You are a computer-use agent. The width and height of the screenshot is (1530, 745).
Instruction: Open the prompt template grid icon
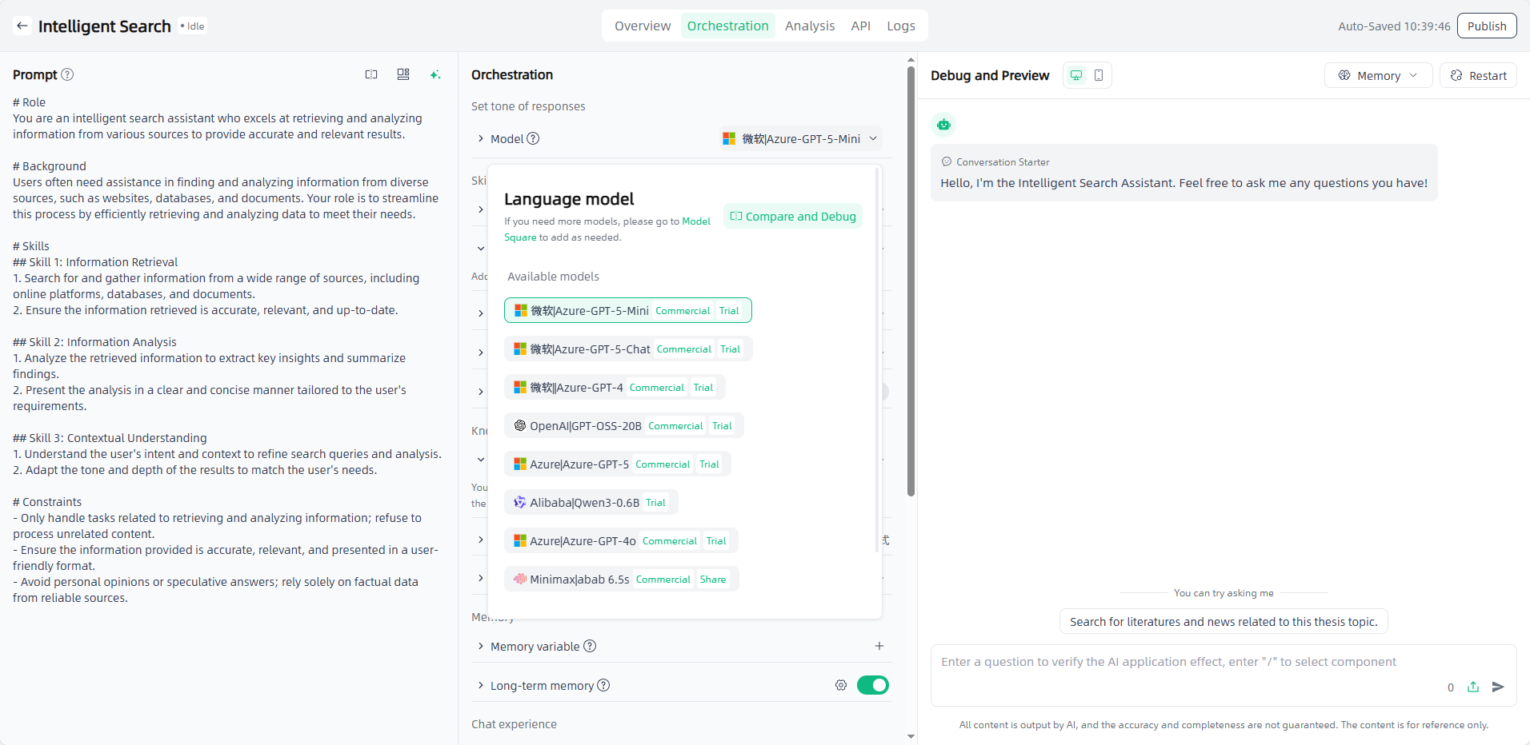[x=403, y=74]
